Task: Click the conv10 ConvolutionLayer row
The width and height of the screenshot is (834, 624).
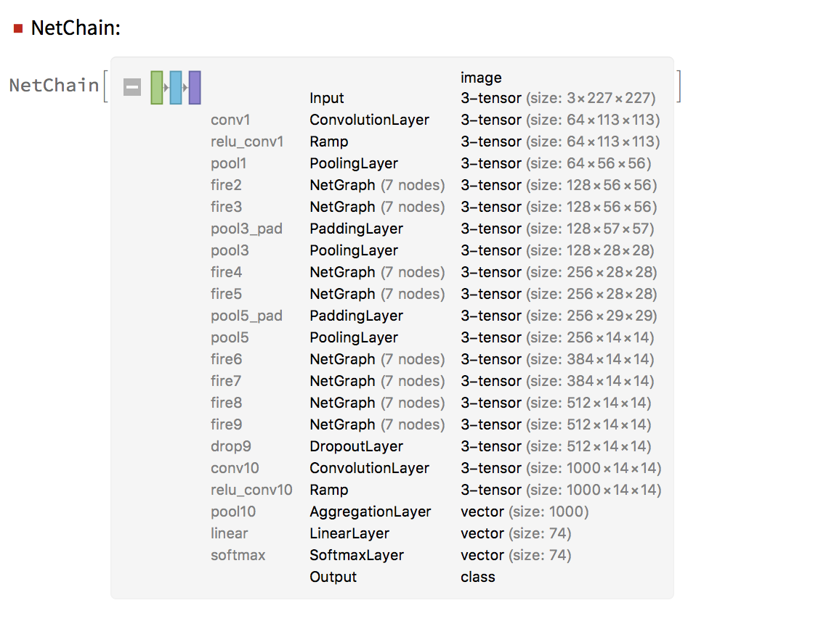Action: [x=436, y=469]
